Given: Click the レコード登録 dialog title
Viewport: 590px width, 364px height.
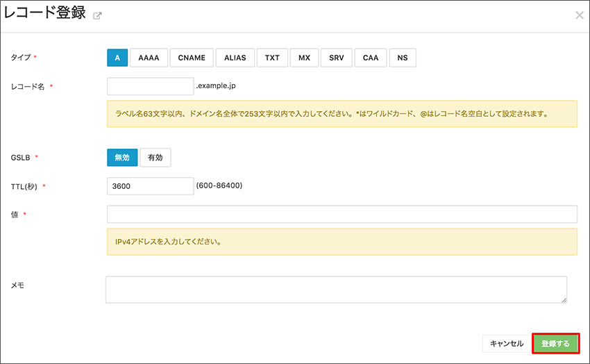Looking at the screenshot, I should [x=45, y=13].
